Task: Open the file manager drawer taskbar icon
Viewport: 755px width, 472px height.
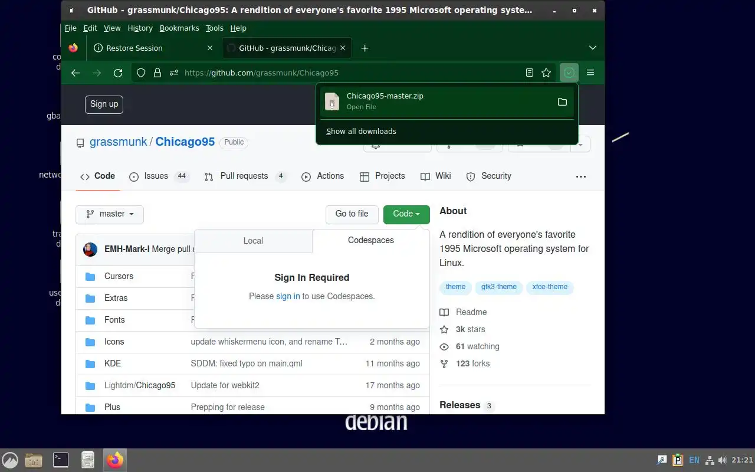Action: [88, 460]
